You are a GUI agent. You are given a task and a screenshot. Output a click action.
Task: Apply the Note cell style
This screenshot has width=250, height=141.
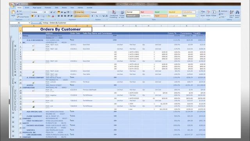pos(189,16)
